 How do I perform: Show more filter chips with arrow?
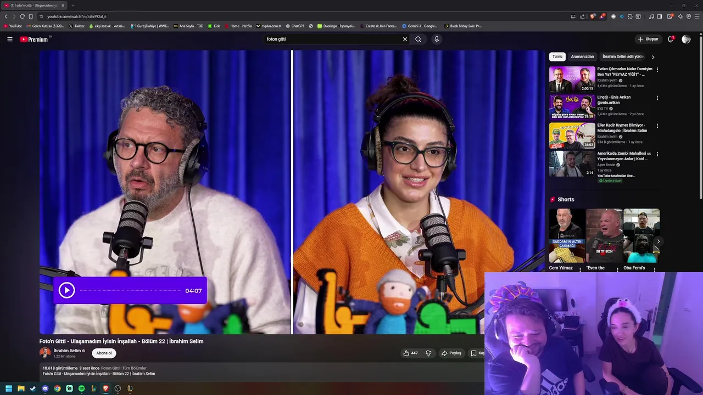point(652,57)
